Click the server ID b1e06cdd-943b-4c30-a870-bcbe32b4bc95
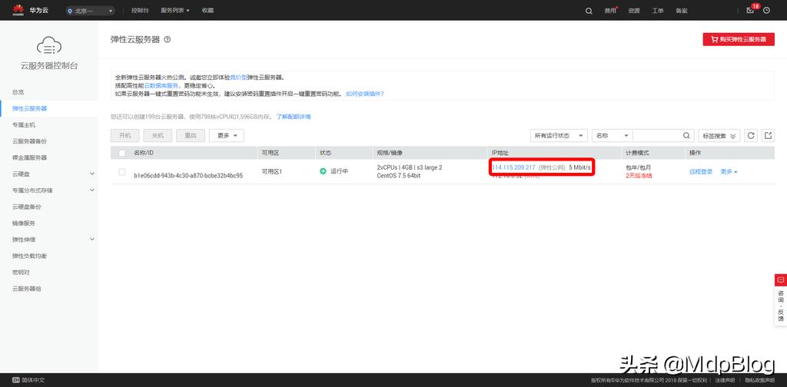This screenshot has width=787, height=387. 188,176
